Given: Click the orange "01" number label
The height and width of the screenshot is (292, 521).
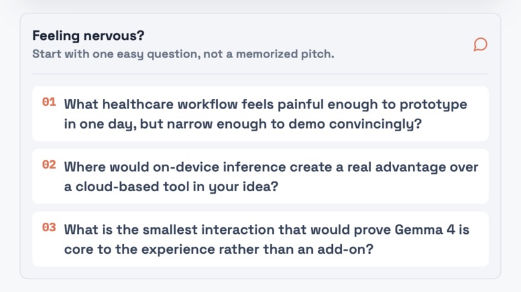Looking at the screenshot, I should click(x=49, y=102).
